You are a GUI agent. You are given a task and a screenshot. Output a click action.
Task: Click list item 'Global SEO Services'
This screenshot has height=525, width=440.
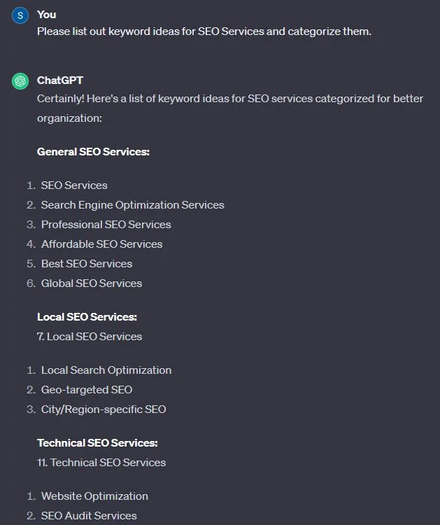click(92, 283)
